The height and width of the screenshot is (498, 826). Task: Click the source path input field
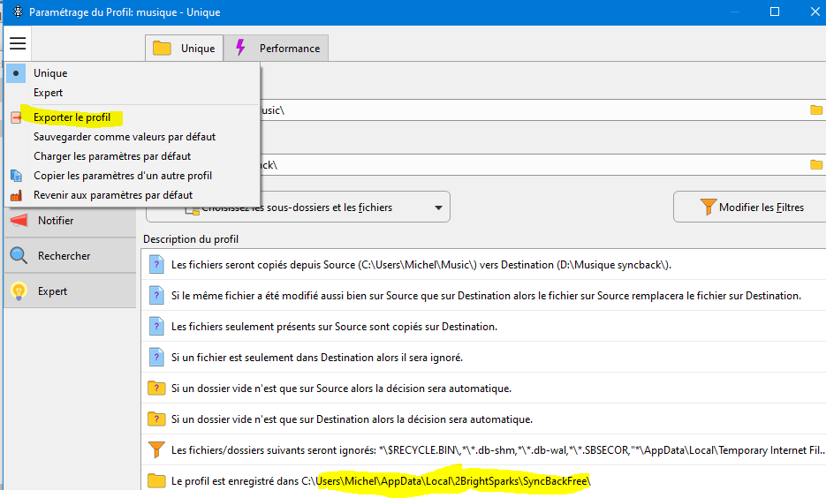pyautogui.click(x=532, y=110)
